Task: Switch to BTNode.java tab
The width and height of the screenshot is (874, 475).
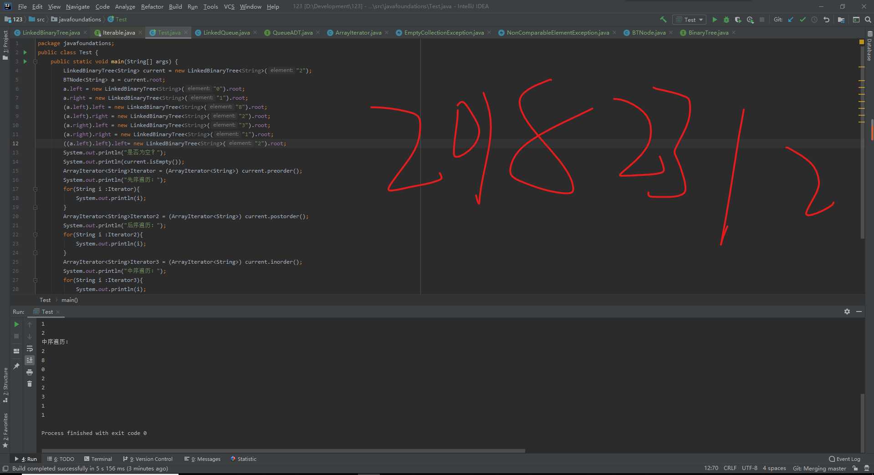Action: click(x=649, y=33)
